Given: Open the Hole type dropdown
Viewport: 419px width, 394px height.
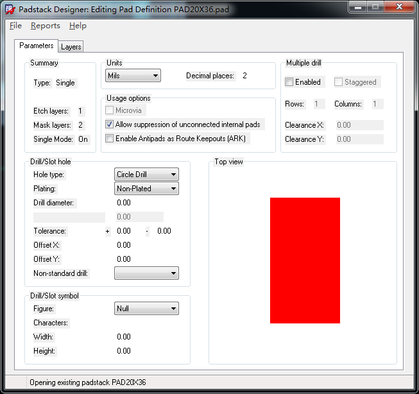Looking at the screenshot, I should point(146,175).
